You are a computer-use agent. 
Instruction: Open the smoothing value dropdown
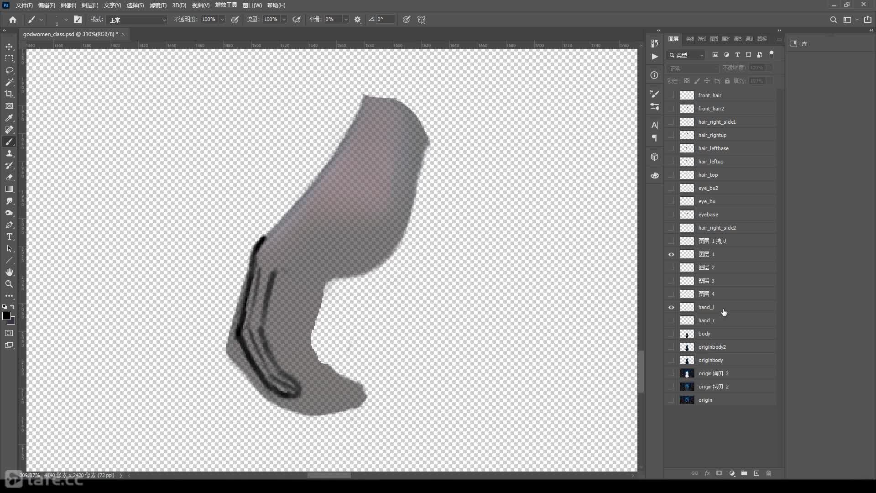[345, 20]
